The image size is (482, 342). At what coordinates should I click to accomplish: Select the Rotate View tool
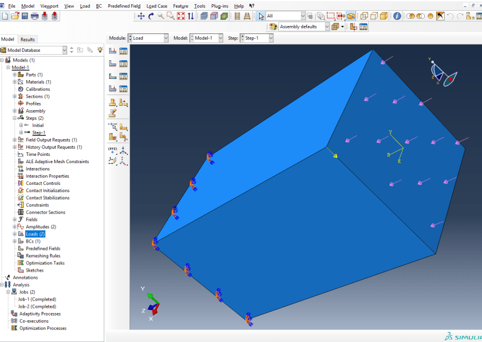pyautogui.click(x=151, y=16)
